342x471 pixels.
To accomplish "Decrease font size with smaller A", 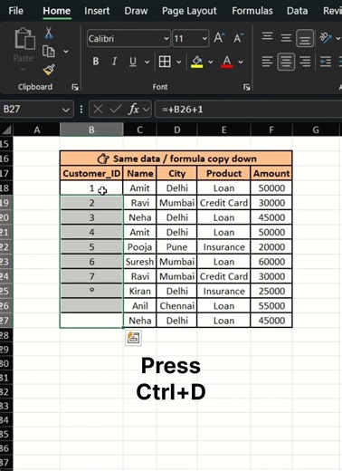I will pos(239,38).
